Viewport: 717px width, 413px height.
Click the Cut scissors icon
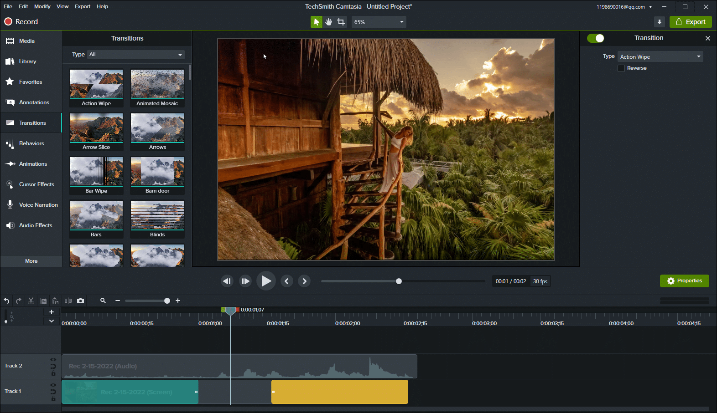(x=31, y=301)
